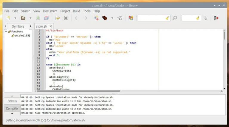Click 'CHANNEL=nightly' in the code
This screenshot has height=127, width=229.
[64, 80]
